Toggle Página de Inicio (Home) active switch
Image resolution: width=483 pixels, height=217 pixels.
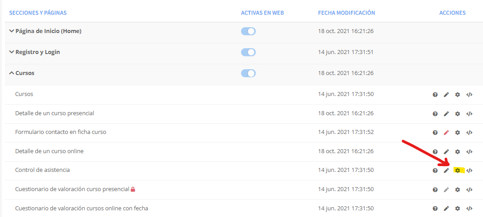point(248,31)
